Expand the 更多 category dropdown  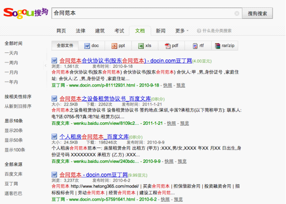(x=182, y=31)
